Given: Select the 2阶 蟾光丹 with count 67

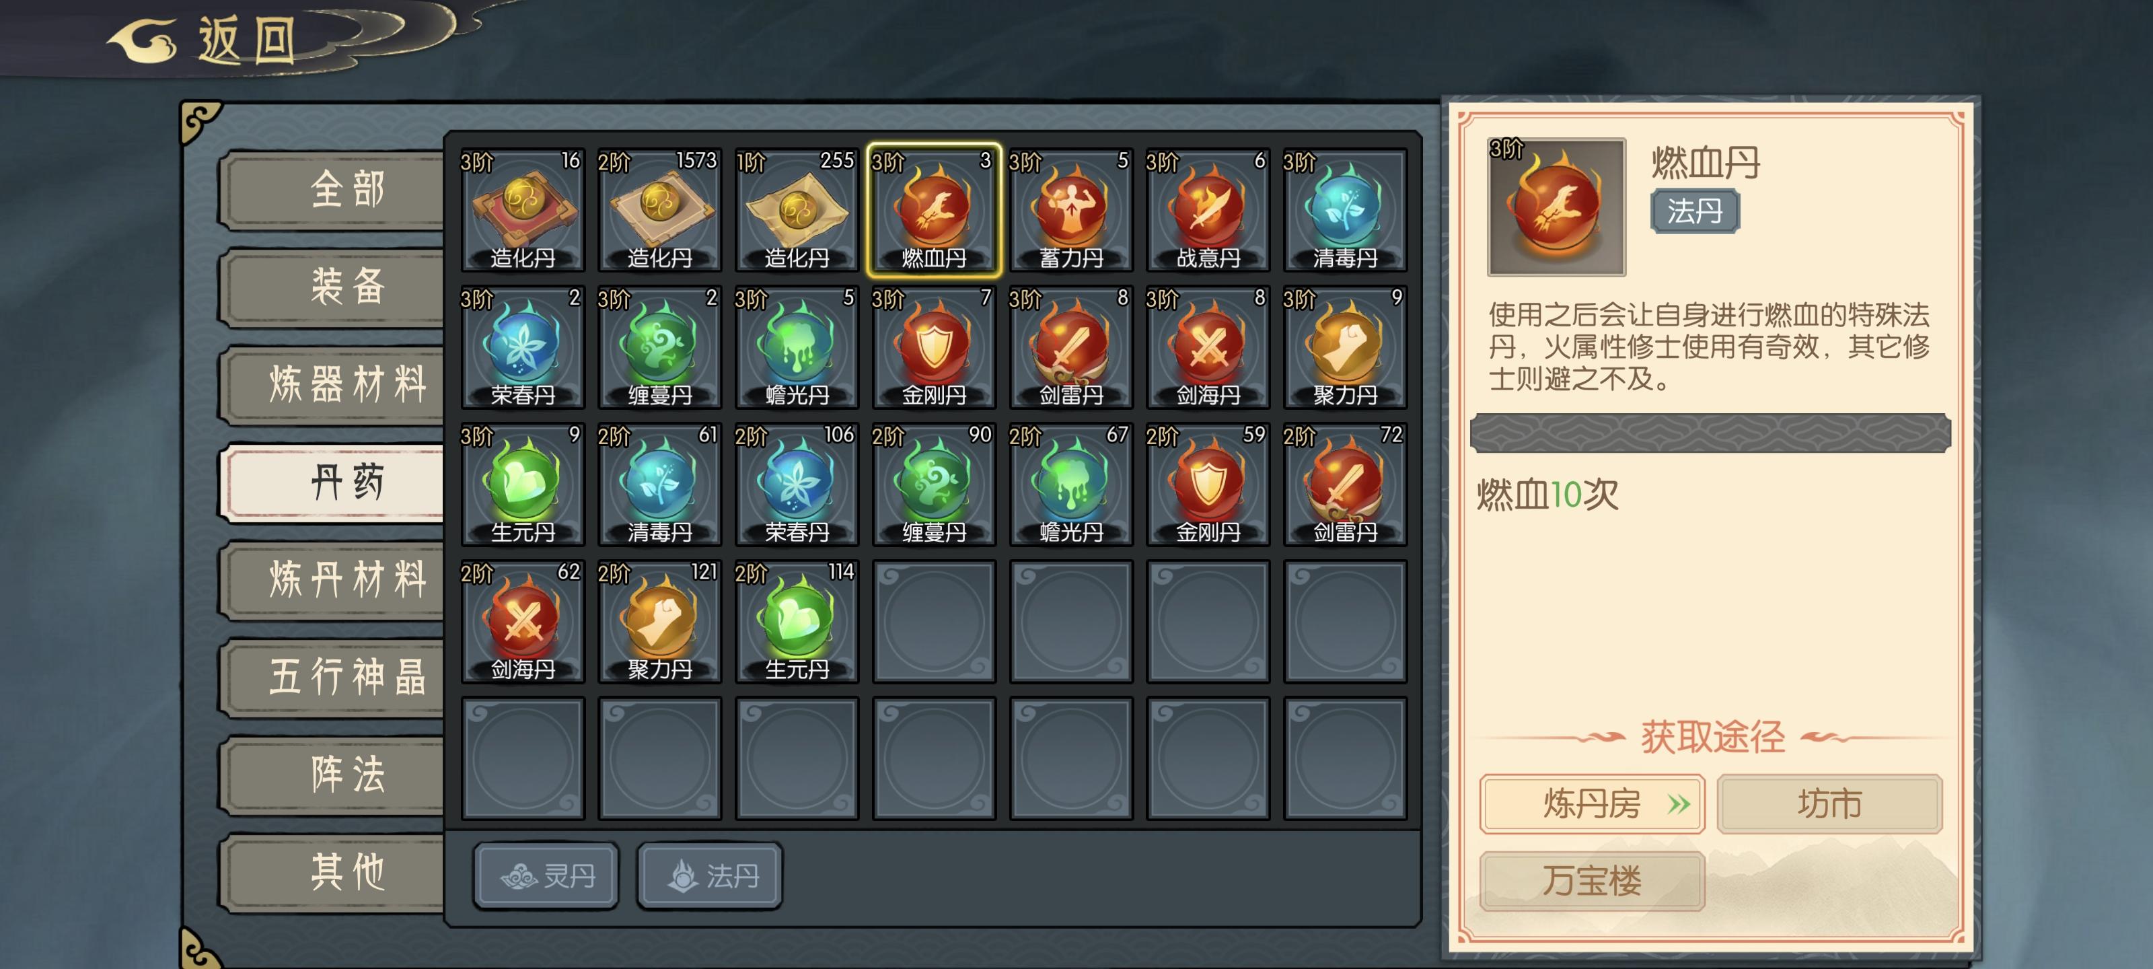Looking at the screenshot, I should point(1070,484).
